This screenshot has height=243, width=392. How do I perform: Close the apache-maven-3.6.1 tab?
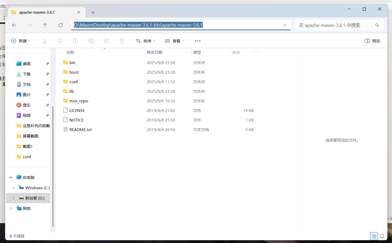point(79,12)
